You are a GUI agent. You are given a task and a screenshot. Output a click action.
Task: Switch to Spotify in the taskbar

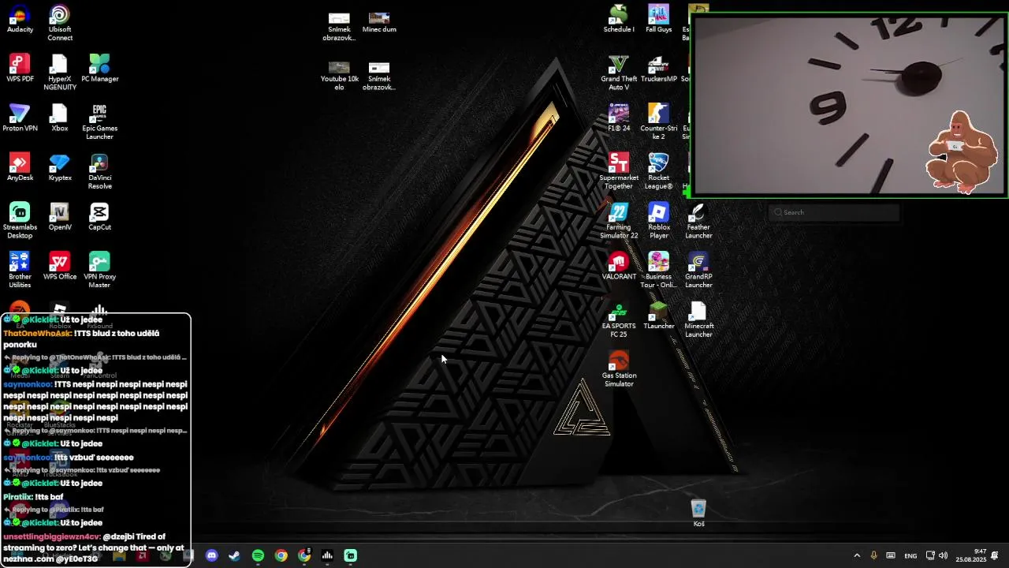(x=258, y=555)
